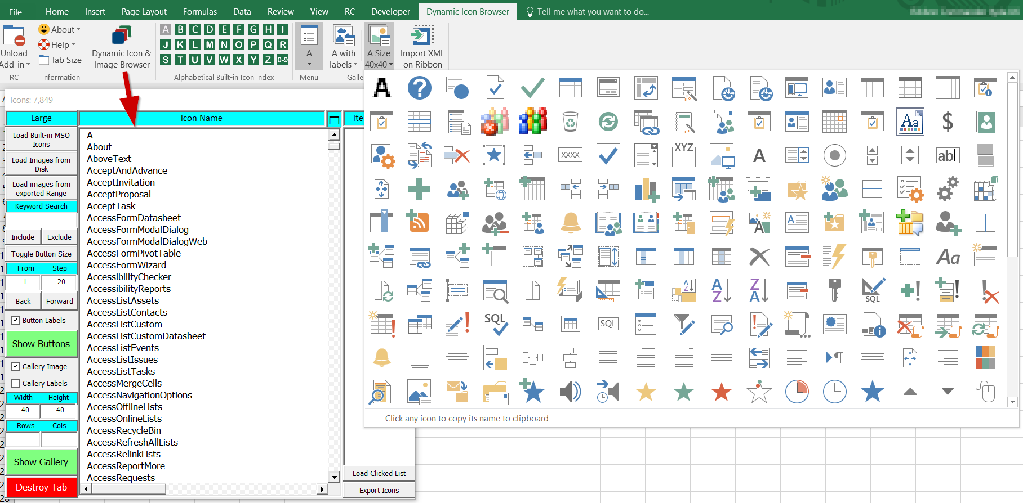Open the Page Layout tab
This screenshot has height=503, width=1023.
(x=144, y=11)
